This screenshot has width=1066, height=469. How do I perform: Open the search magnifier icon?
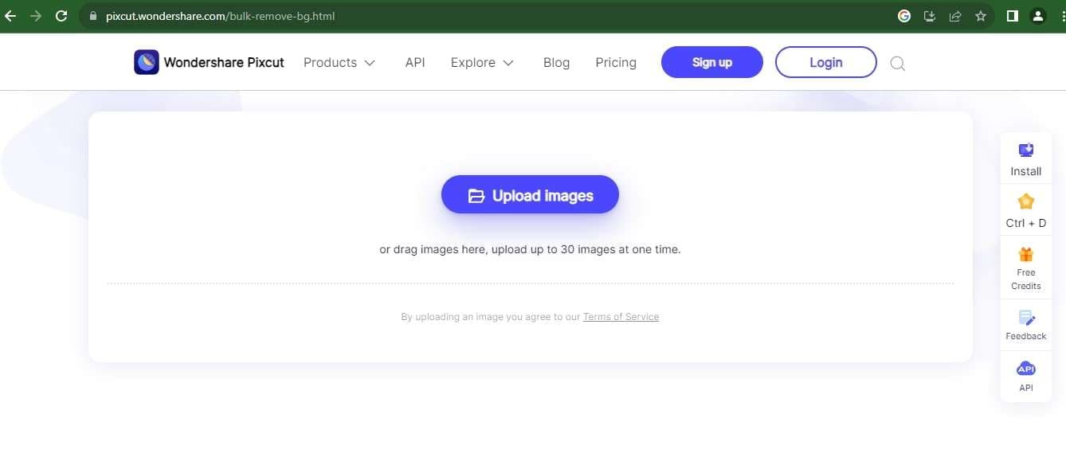click(x=897, y=64)
